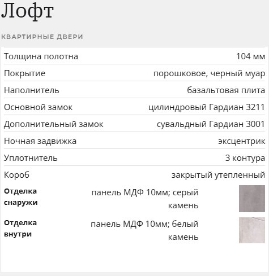Click the 3 контура value
The image size is (269, 276).
click(245, 158)
